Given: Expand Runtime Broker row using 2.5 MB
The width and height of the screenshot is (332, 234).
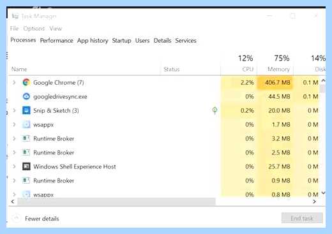Looking at the screenshot, I should (14, 152).
